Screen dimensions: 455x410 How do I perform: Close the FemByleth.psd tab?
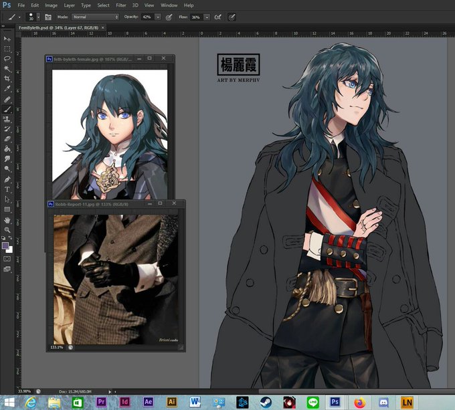tap(103, 28)
